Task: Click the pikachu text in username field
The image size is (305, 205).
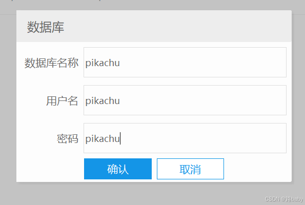Action: click(103, 101)
